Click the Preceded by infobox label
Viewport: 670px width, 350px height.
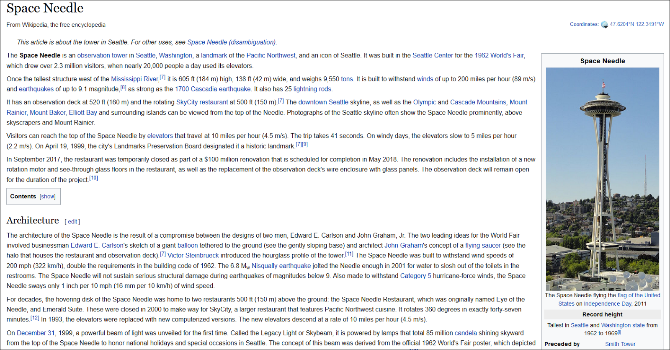point(562,344)
